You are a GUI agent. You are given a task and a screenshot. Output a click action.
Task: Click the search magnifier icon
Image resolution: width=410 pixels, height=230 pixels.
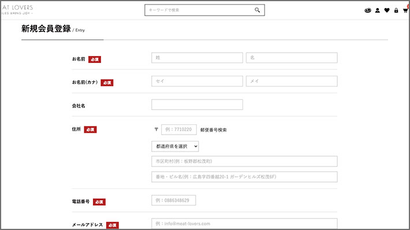[x=258, y=10]
